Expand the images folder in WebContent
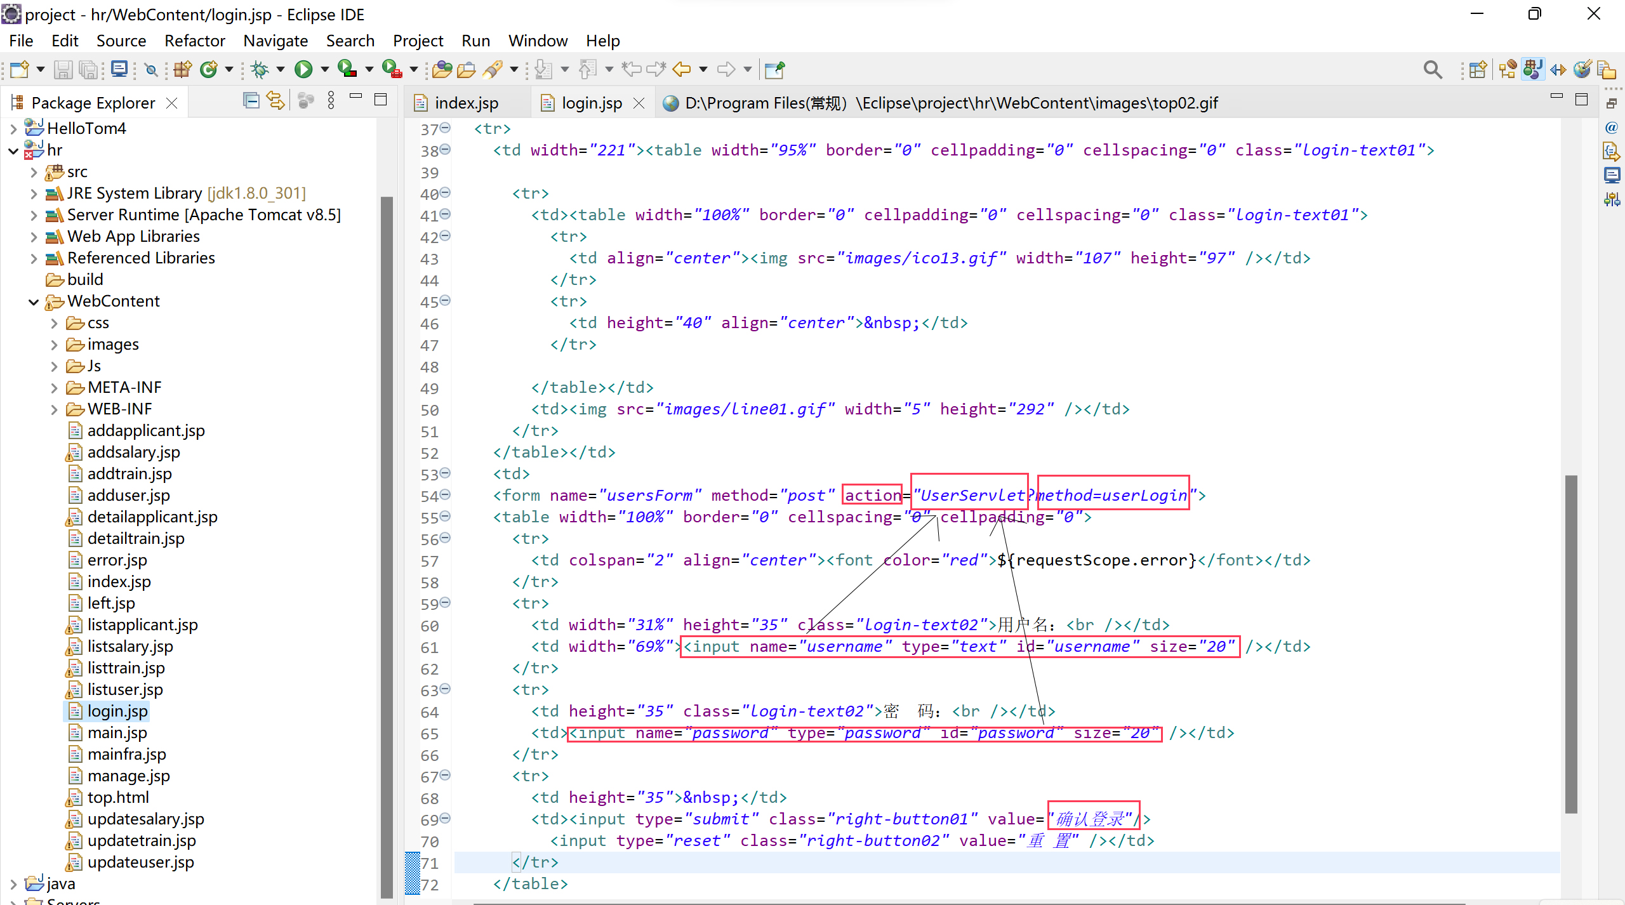 (55, 345)
